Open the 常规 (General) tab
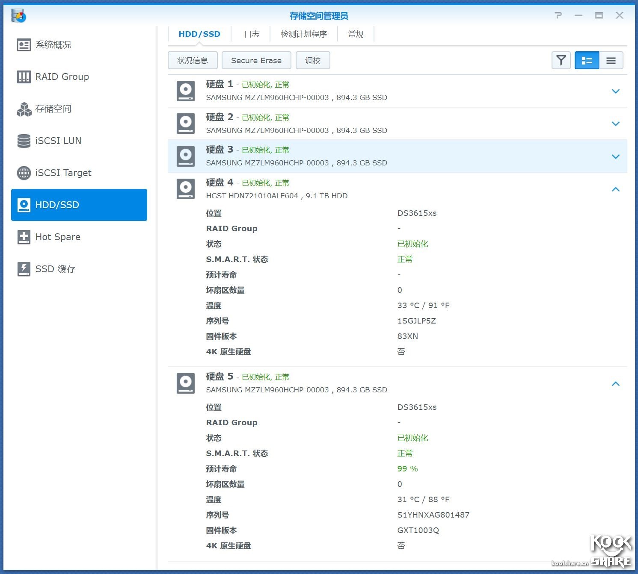638x574 pixels. (x=355, y=34)
